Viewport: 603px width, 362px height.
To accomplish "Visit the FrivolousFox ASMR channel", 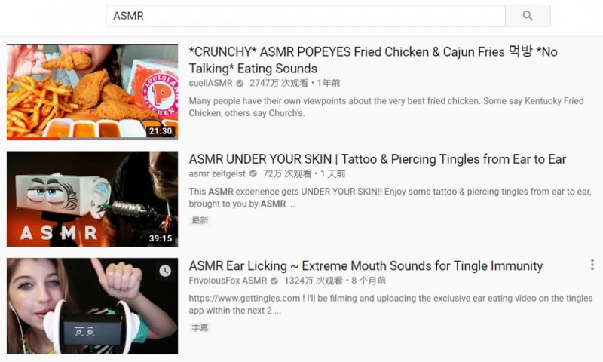I will point(228,281).
